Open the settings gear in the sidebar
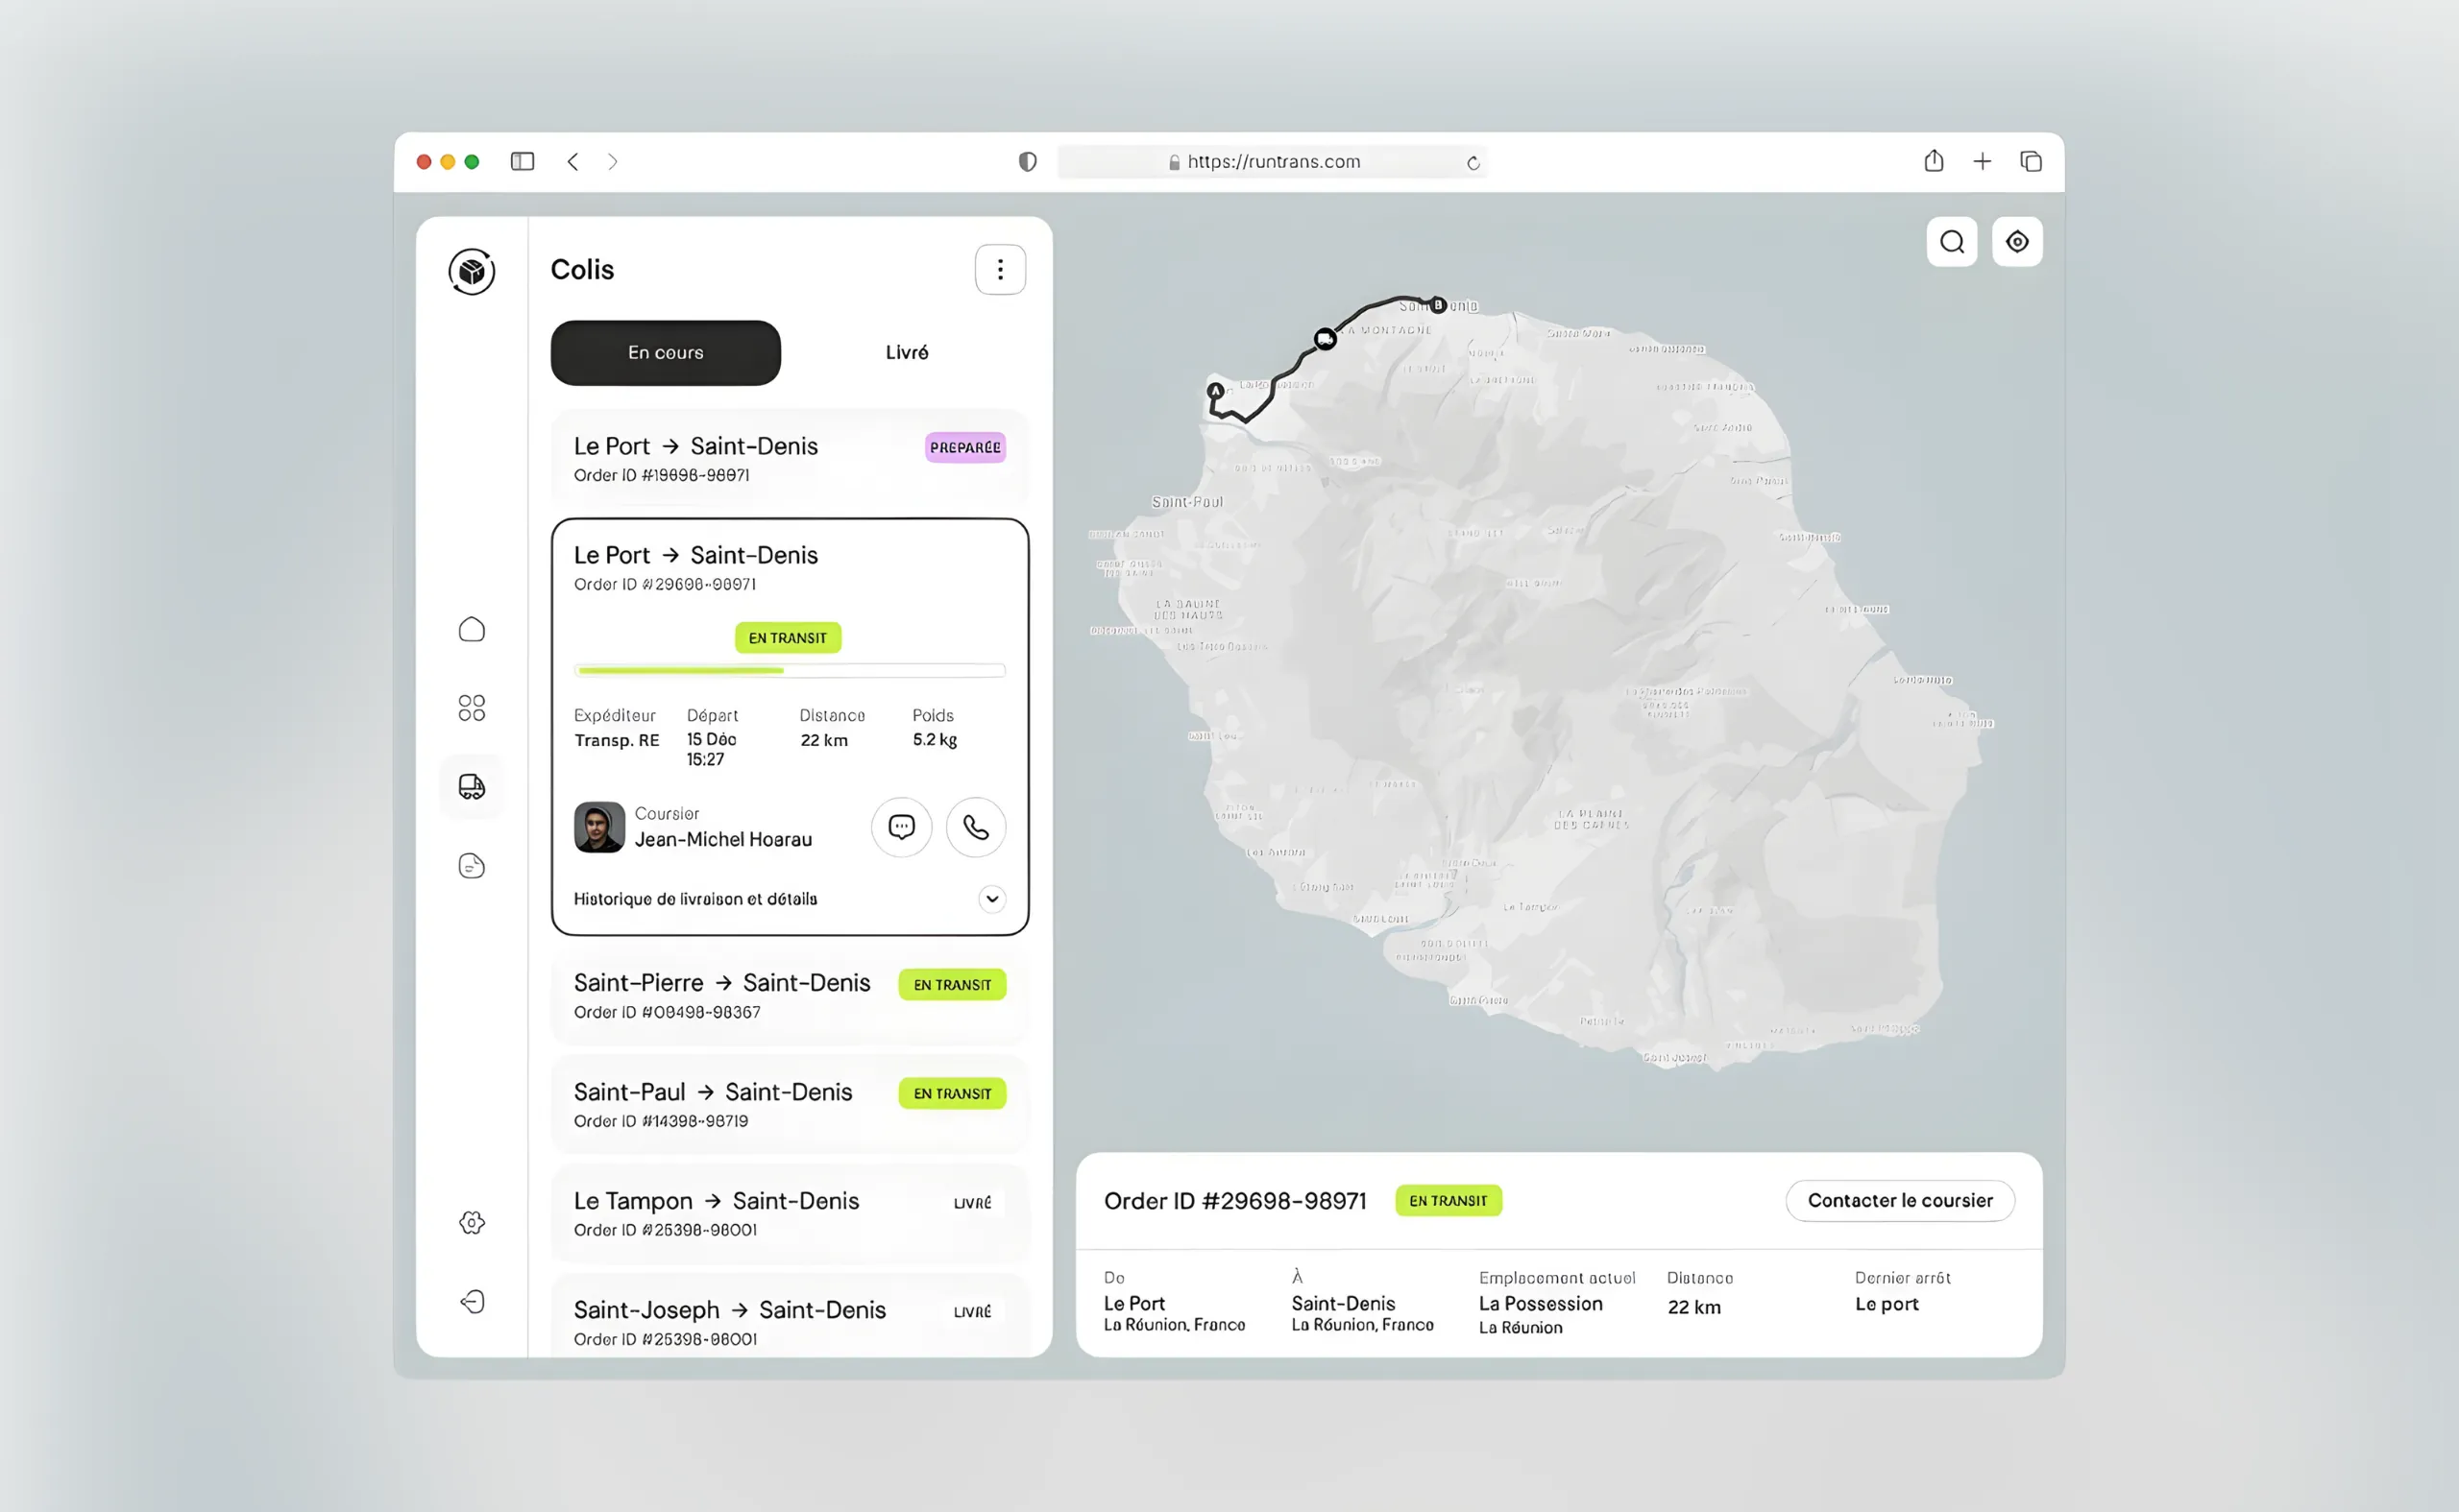The width and height of the screenshot is (2459, 1512). tap(472, 1222)
